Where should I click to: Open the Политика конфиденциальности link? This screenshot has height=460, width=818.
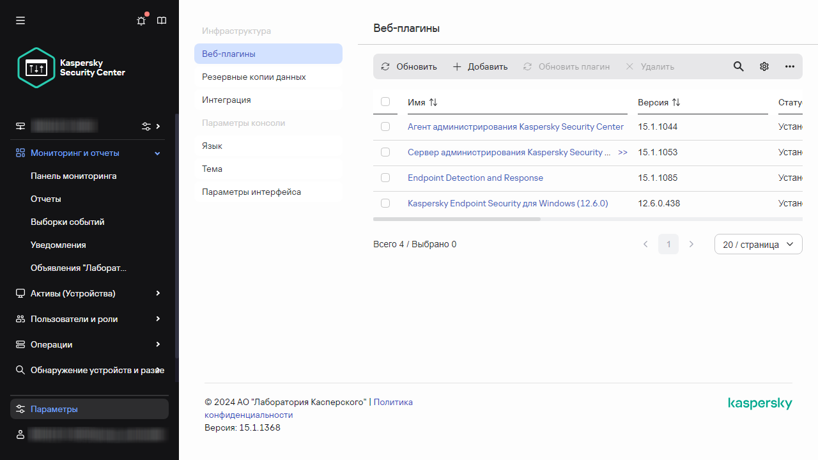click(x=392, y=402)
